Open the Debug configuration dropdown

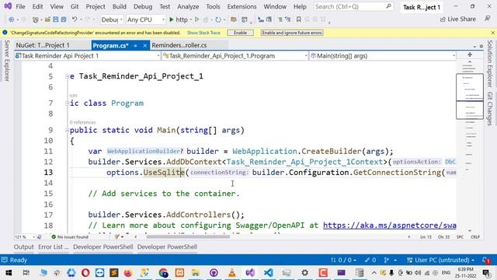[x=112, y=19]
